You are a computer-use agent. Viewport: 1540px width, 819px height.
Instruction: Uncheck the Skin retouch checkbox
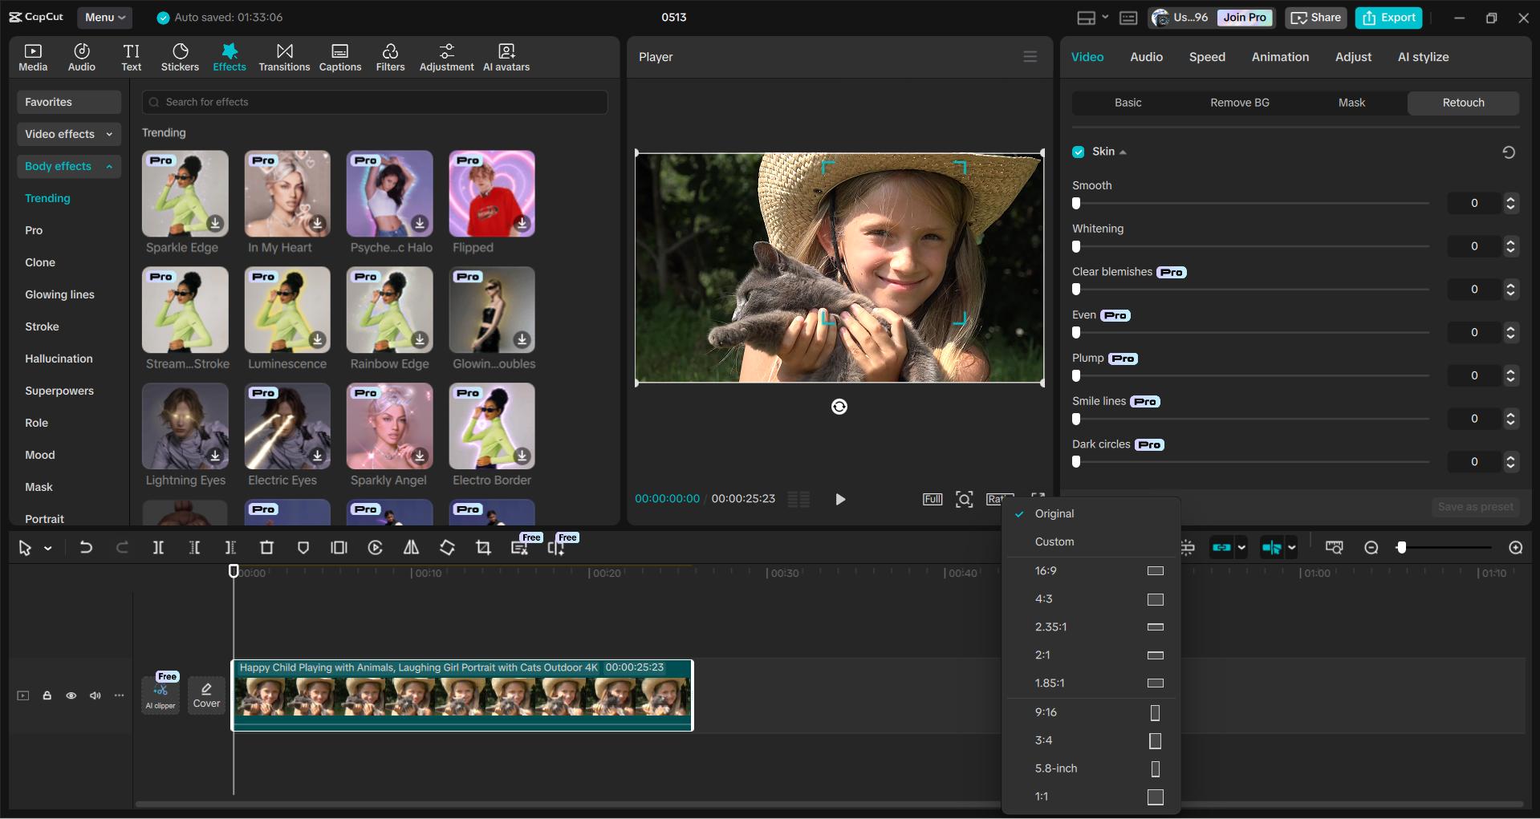pos(1078,151)
